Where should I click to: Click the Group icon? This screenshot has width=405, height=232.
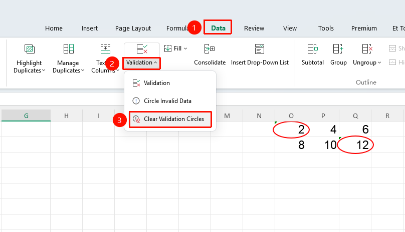(338, 48)
